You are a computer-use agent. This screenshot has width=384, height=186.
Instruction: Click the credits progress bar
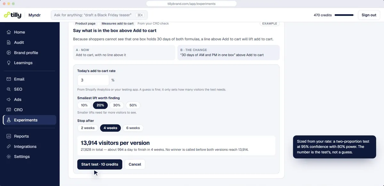point(344,15)
